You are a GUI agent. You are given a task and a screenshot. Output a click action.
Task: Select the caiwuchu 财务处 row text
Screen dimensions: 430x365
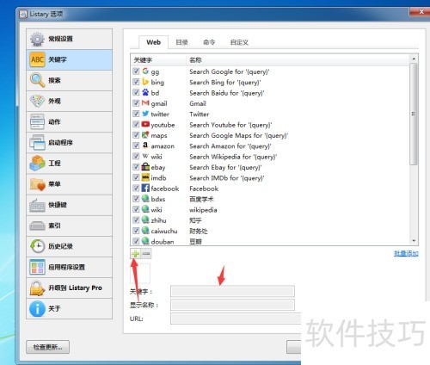click(x=199, y=231)
